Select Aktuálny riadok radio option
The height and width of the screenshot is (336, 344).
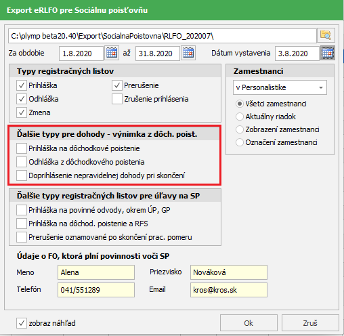pyautogui.click(x=240, y=117)
